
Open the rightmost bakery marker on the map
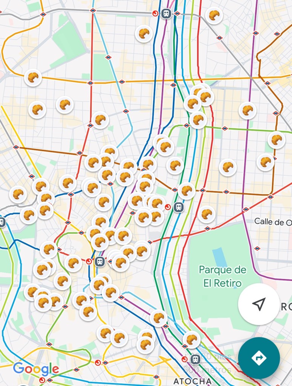pos(277,140)
